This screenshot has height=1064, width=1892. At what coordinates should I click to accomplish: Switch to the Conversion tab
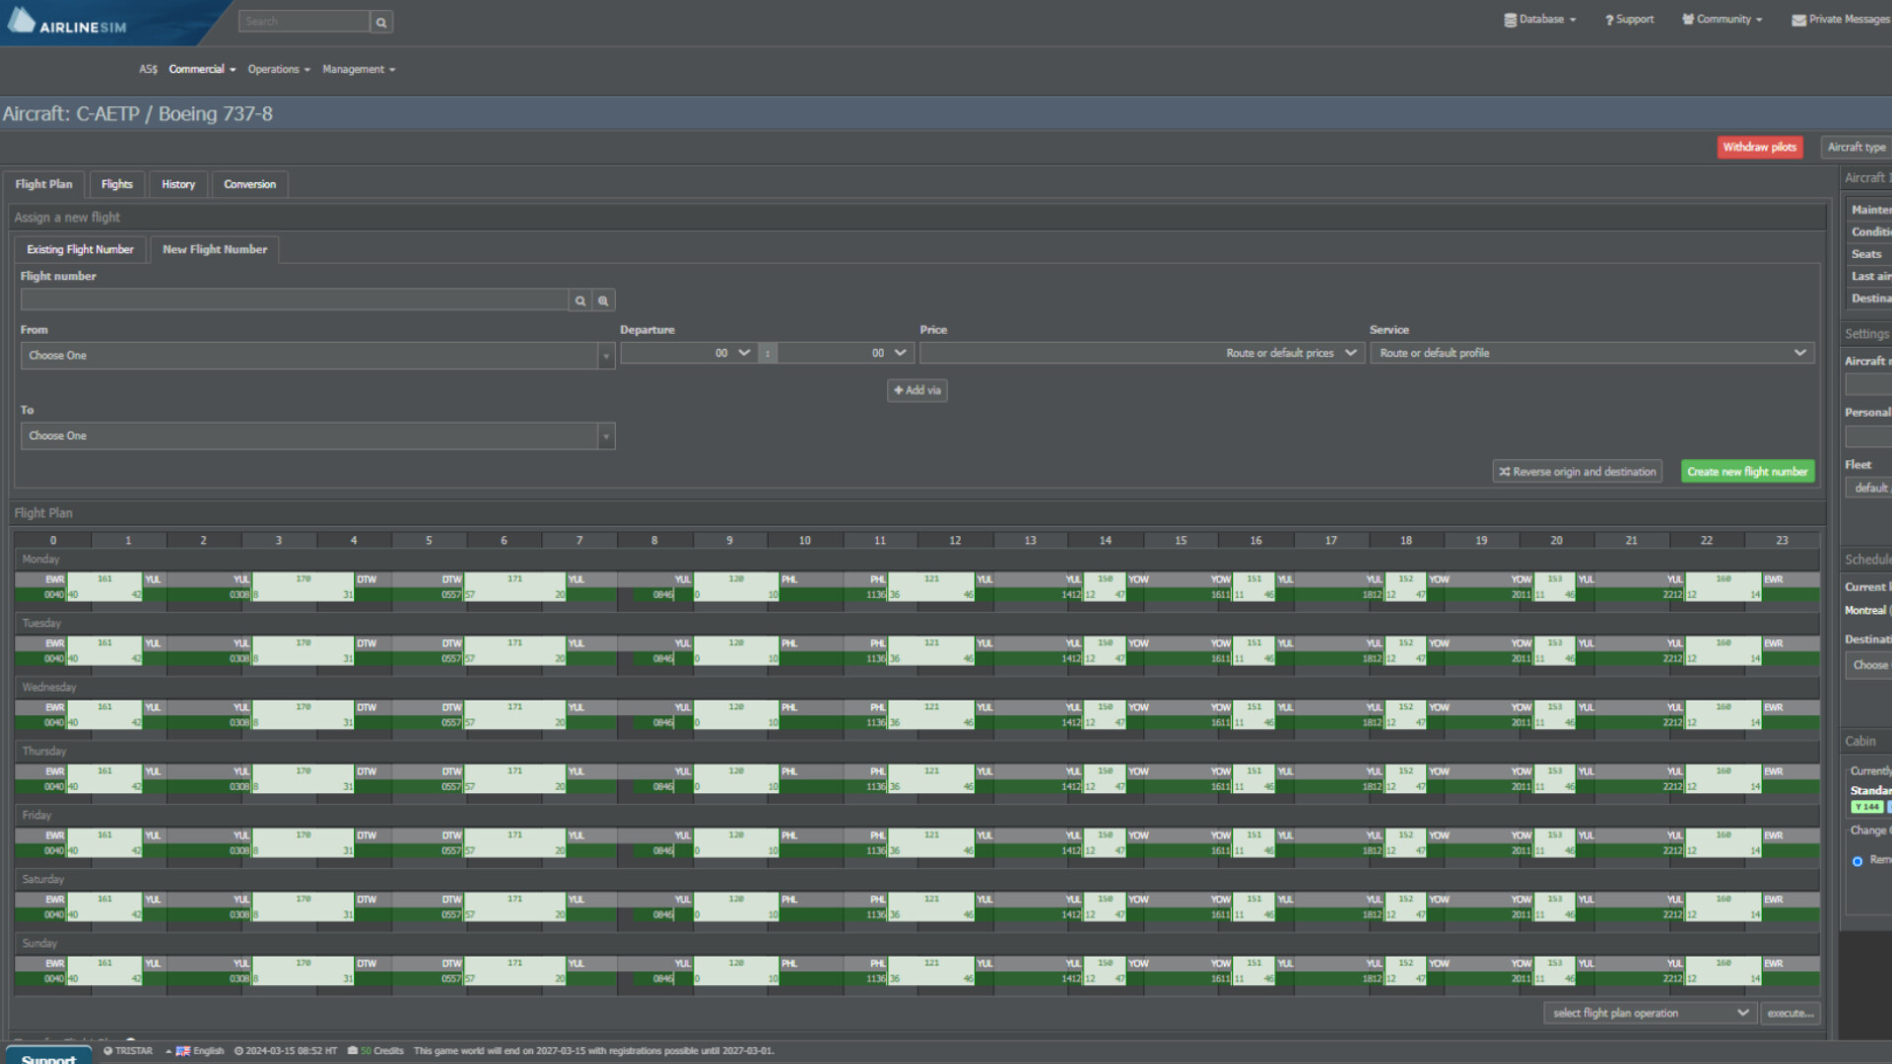coord(249,184)
